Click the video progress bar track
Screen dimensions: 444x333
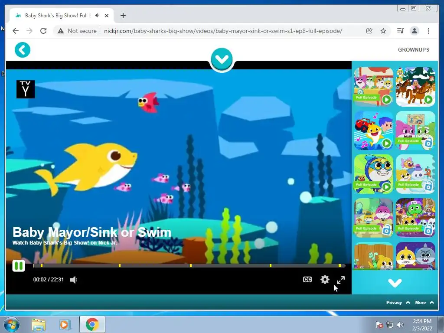click(x=189, y=266)
